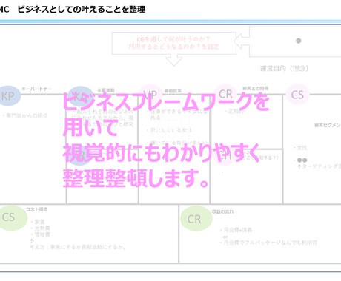This screenshot has width=341, height=281.
Task: Click the ↑ターゲティング note
Action: click(319, 166)
